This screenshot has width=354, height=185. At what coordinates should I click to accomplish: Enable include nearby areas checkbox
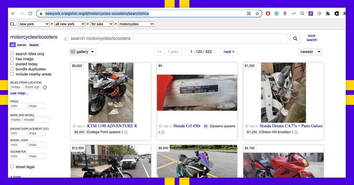point(12,74)
